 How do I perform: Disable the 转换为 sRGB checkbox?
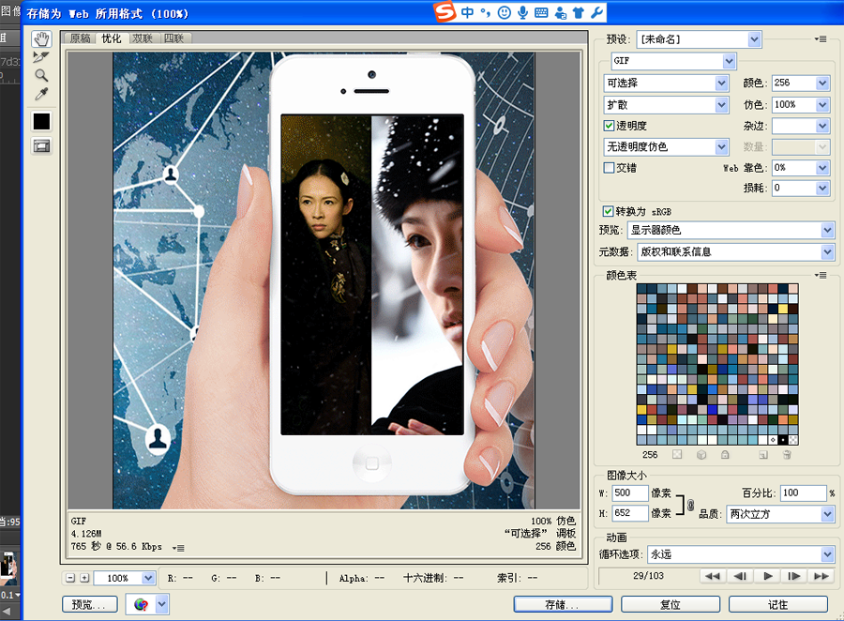coord(609,211)
